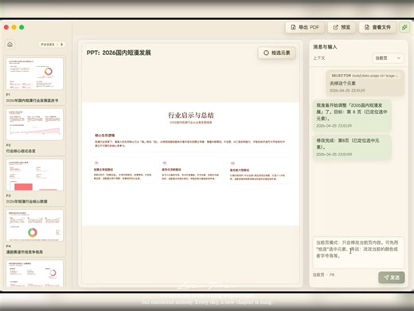Select page P2 thumbnail with the area chart
414x311 pixels.
[34, 124]
